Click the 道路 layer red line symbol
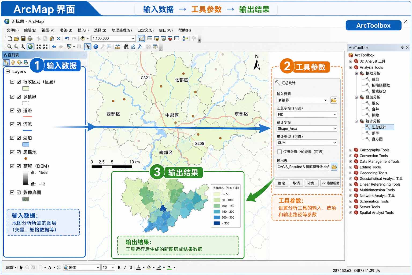412x275 pixels. pyautogui.click(x=27, y=117)
